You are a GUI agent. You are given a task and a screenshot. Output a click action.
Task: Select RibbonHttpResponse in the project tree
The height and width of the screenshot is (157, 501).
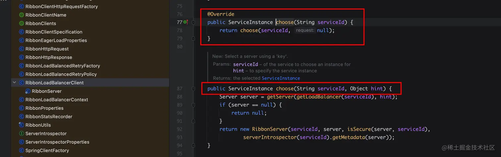[x=49, y=57]
